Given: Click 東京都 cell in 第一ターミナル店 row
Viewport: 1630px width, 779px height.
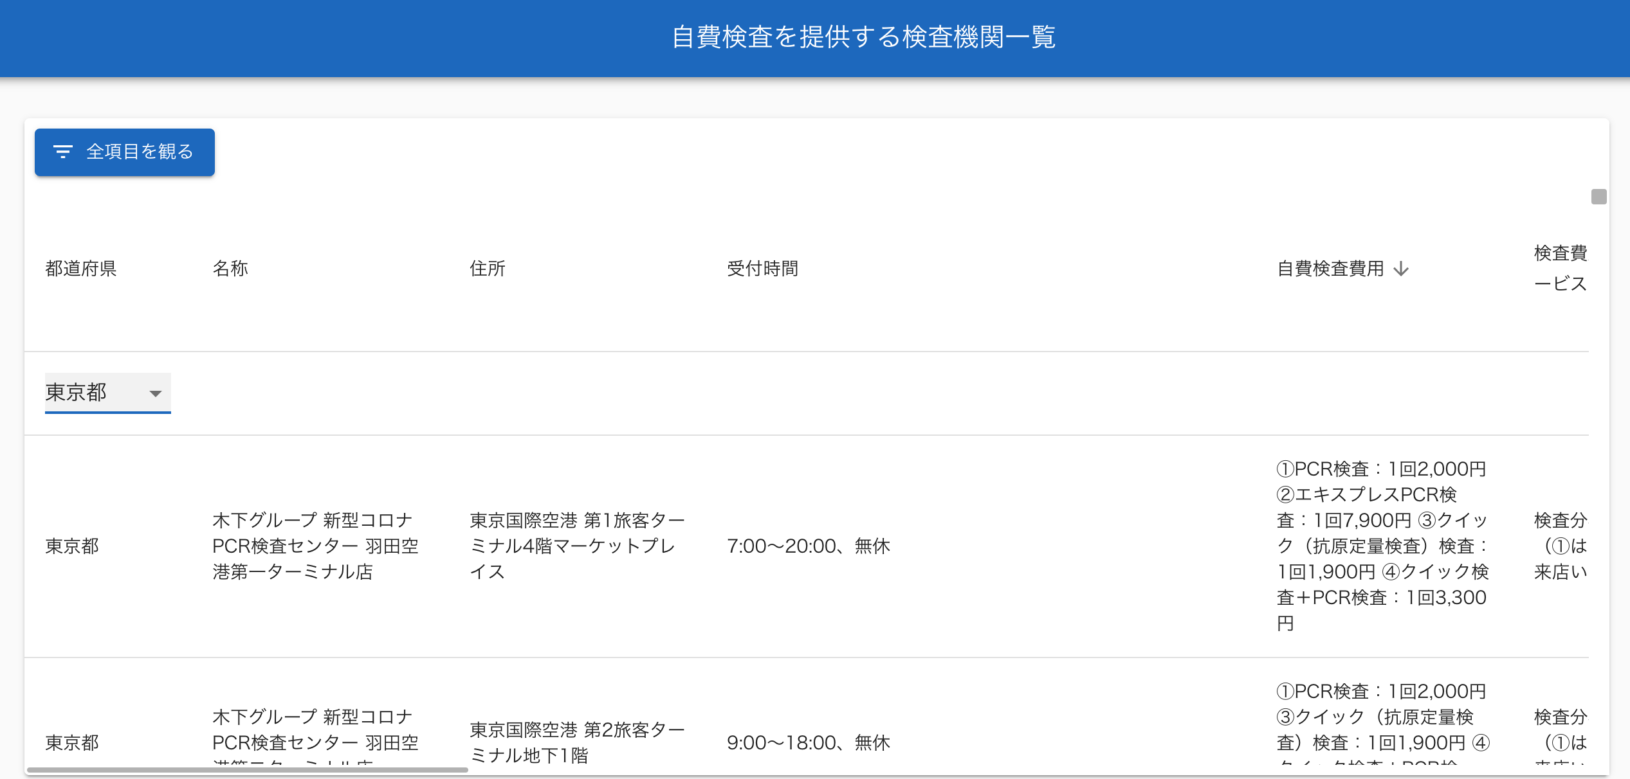Looking at the screenshot, I should (x=72, y=546).
